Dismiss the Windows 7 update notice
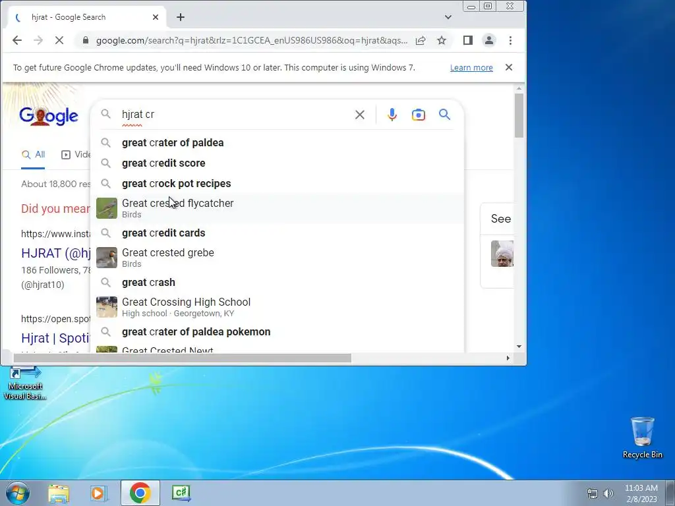 click(509, 68)
